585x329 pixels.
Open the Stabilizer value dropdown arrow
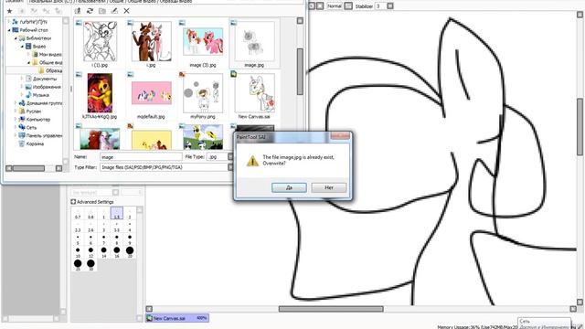tap(390, 6)
